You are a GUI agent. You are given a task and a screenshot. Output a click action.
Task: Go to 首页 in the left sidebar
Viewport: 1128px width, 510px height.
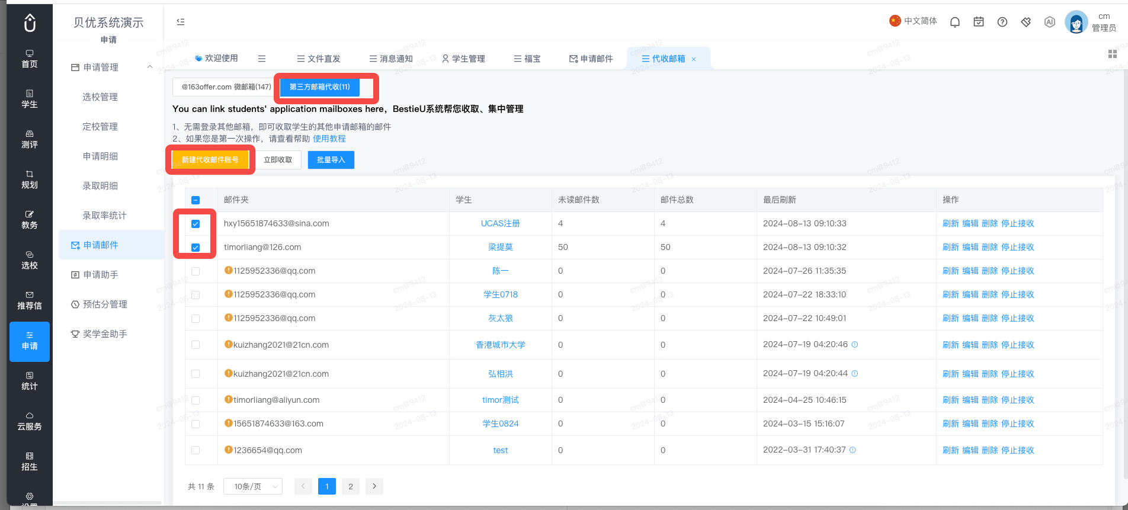click(x=30, y=59)
